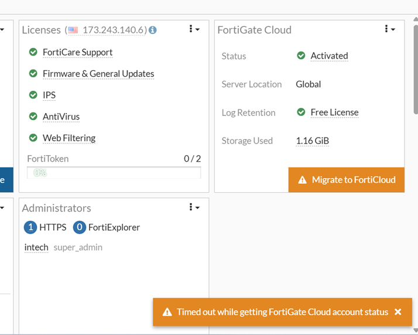This screenshot has width=418, height=335.
Task: Click the green check beside Activated status
Action: (x=301, y=56)
